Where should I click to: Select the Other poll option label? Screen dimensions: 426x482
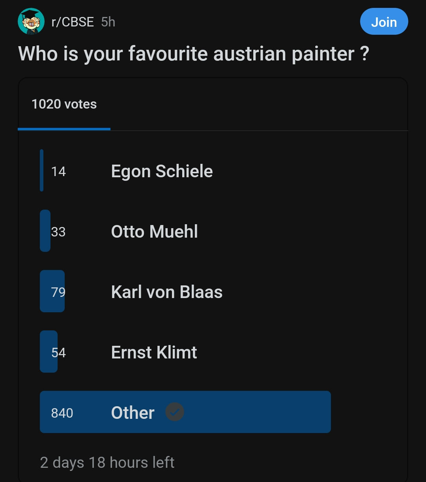[133, 413]
